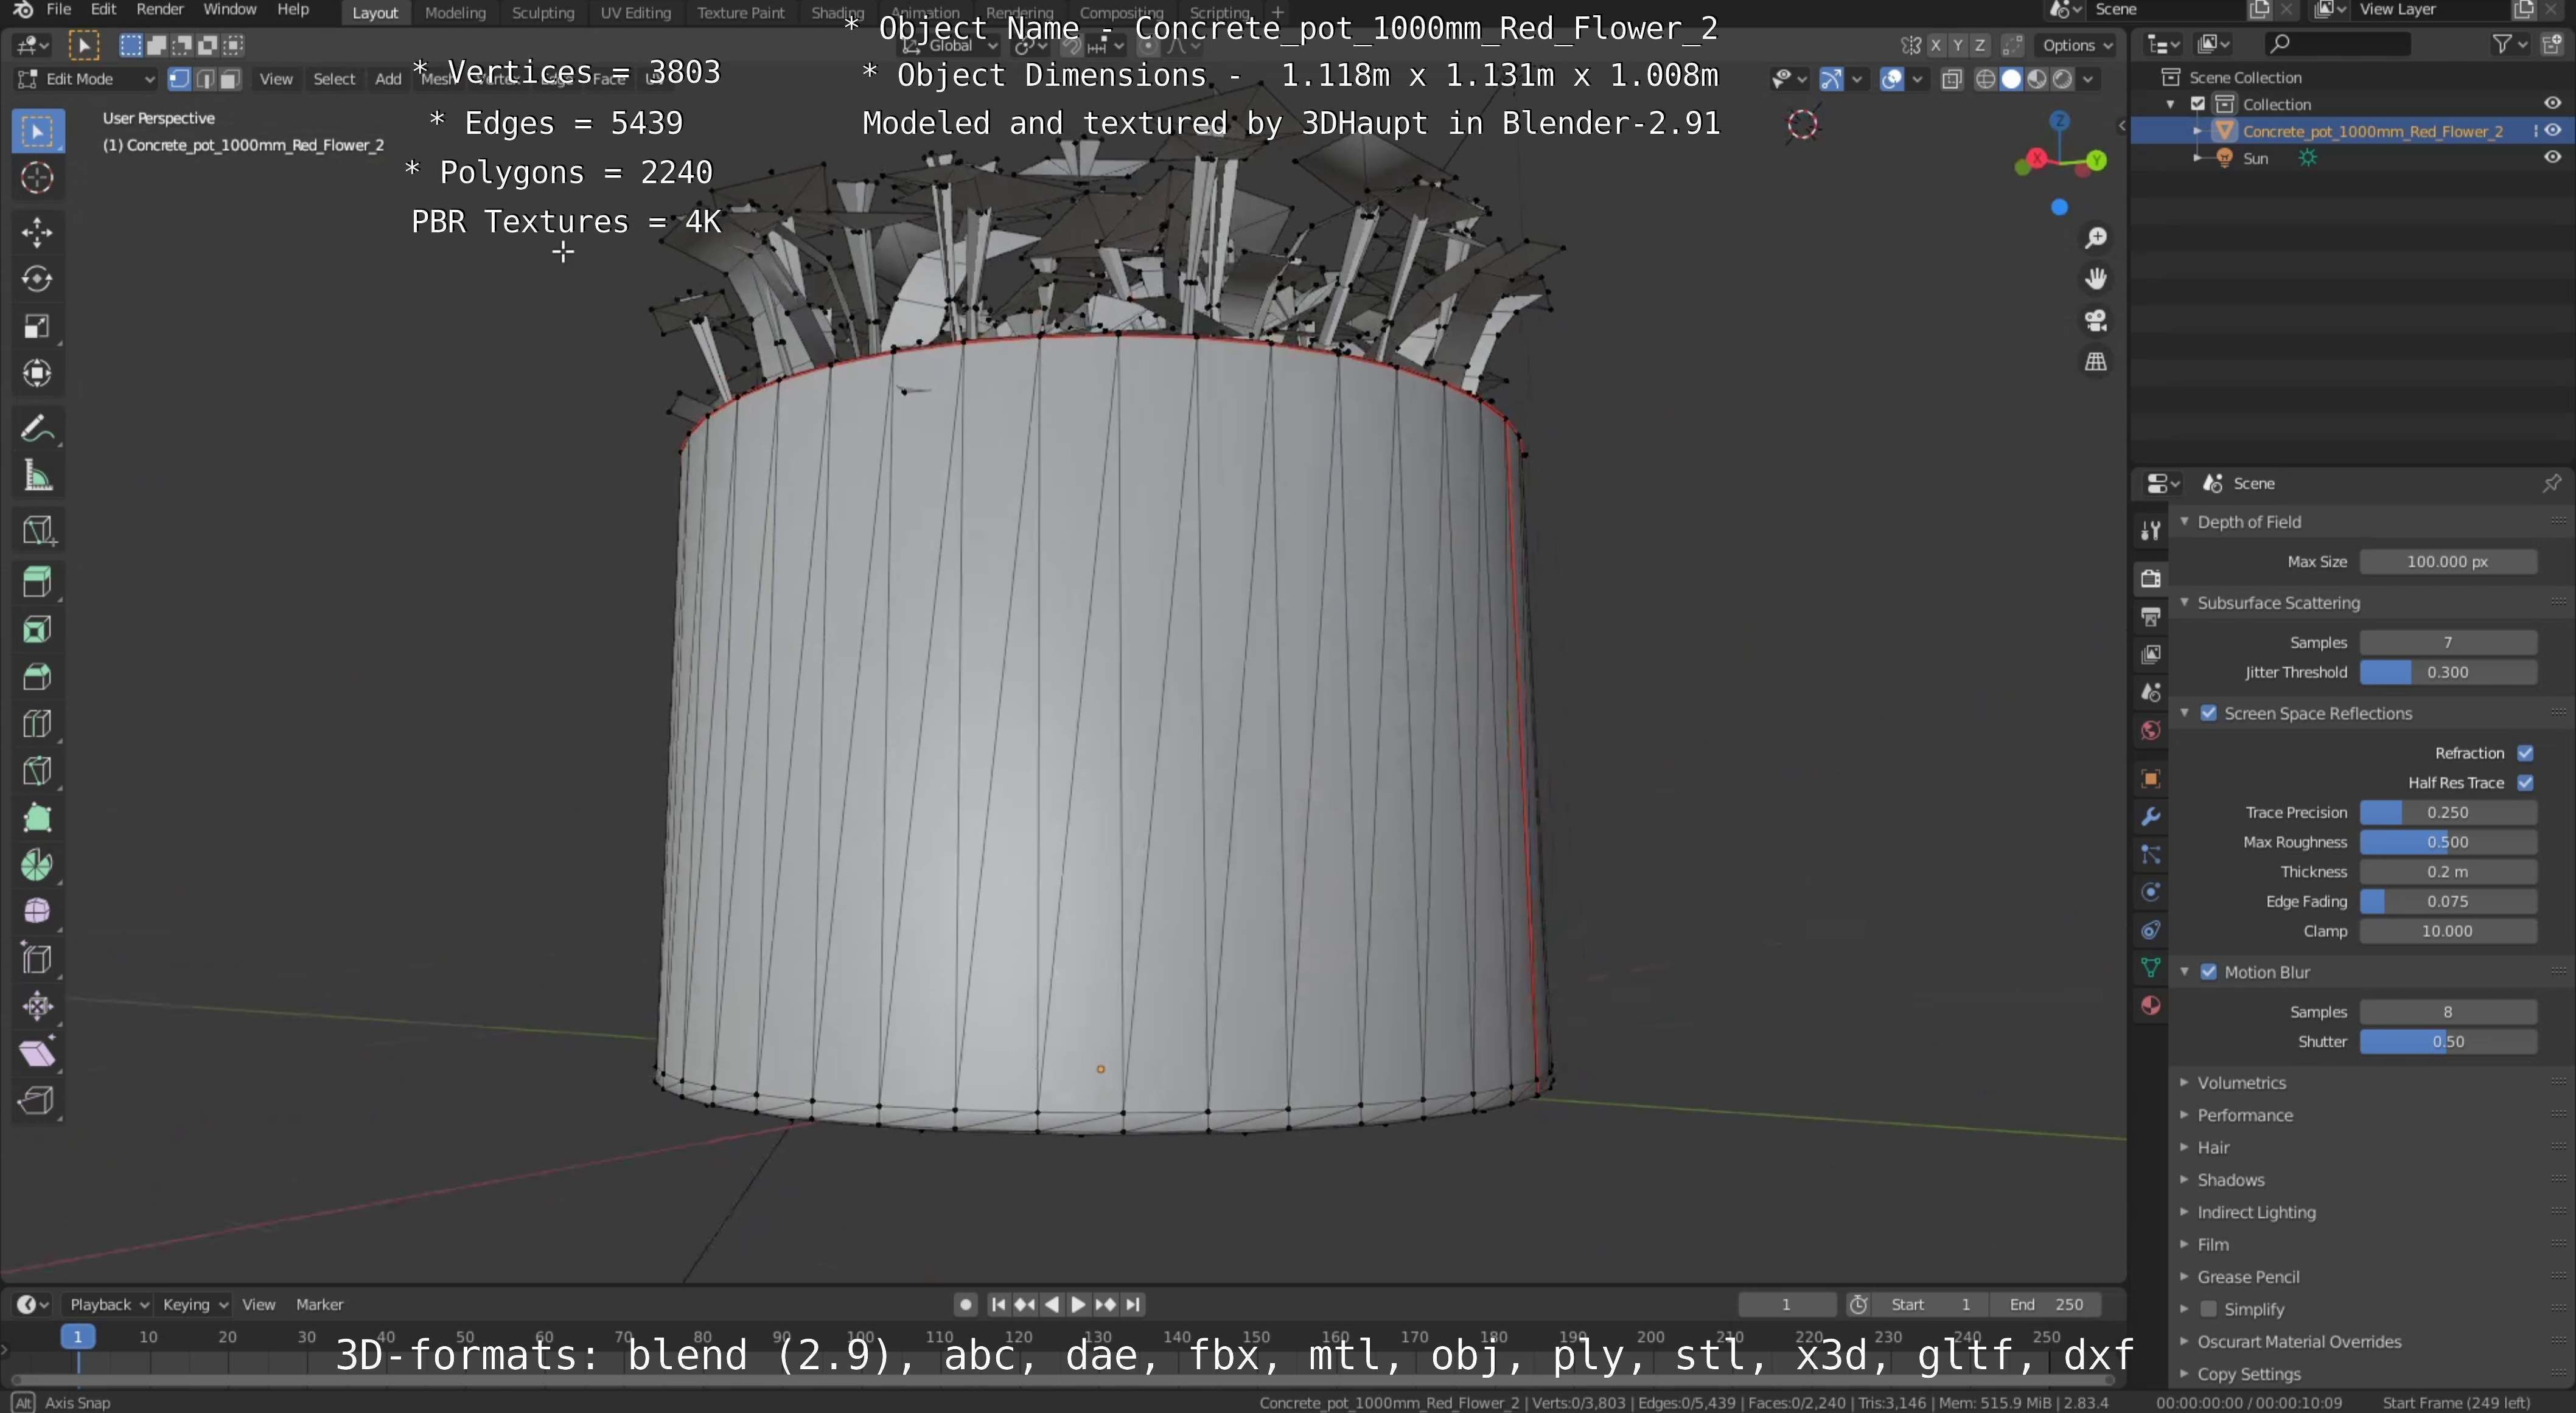Screen dimensions: 2576x1413
Task: Select the Extrude Region tool
Action: click(x=37, y=582)
